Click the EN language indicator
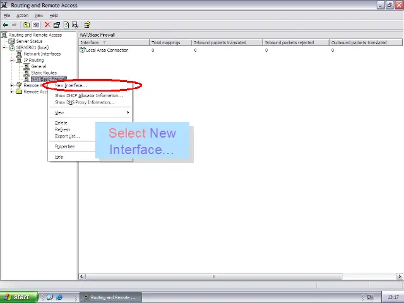 pyautogui.click(x=370, y=297)
